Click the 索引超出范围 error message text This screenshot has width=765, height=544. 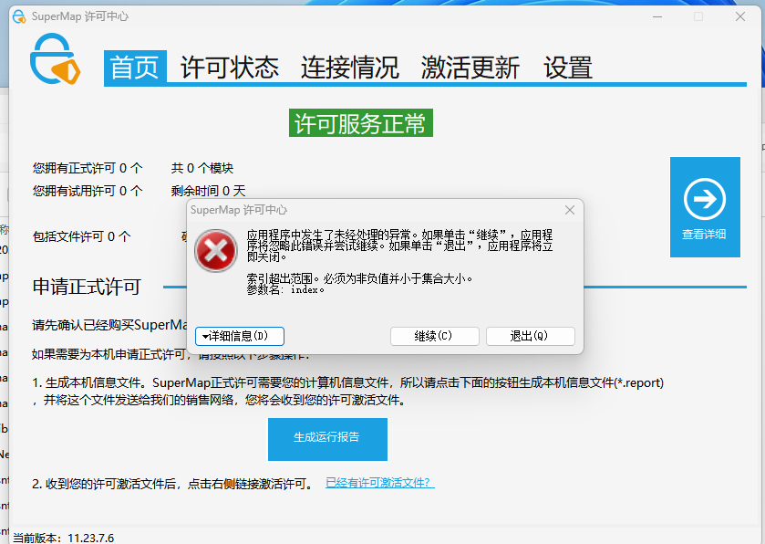pyautogui.click(x=359, y=278)
